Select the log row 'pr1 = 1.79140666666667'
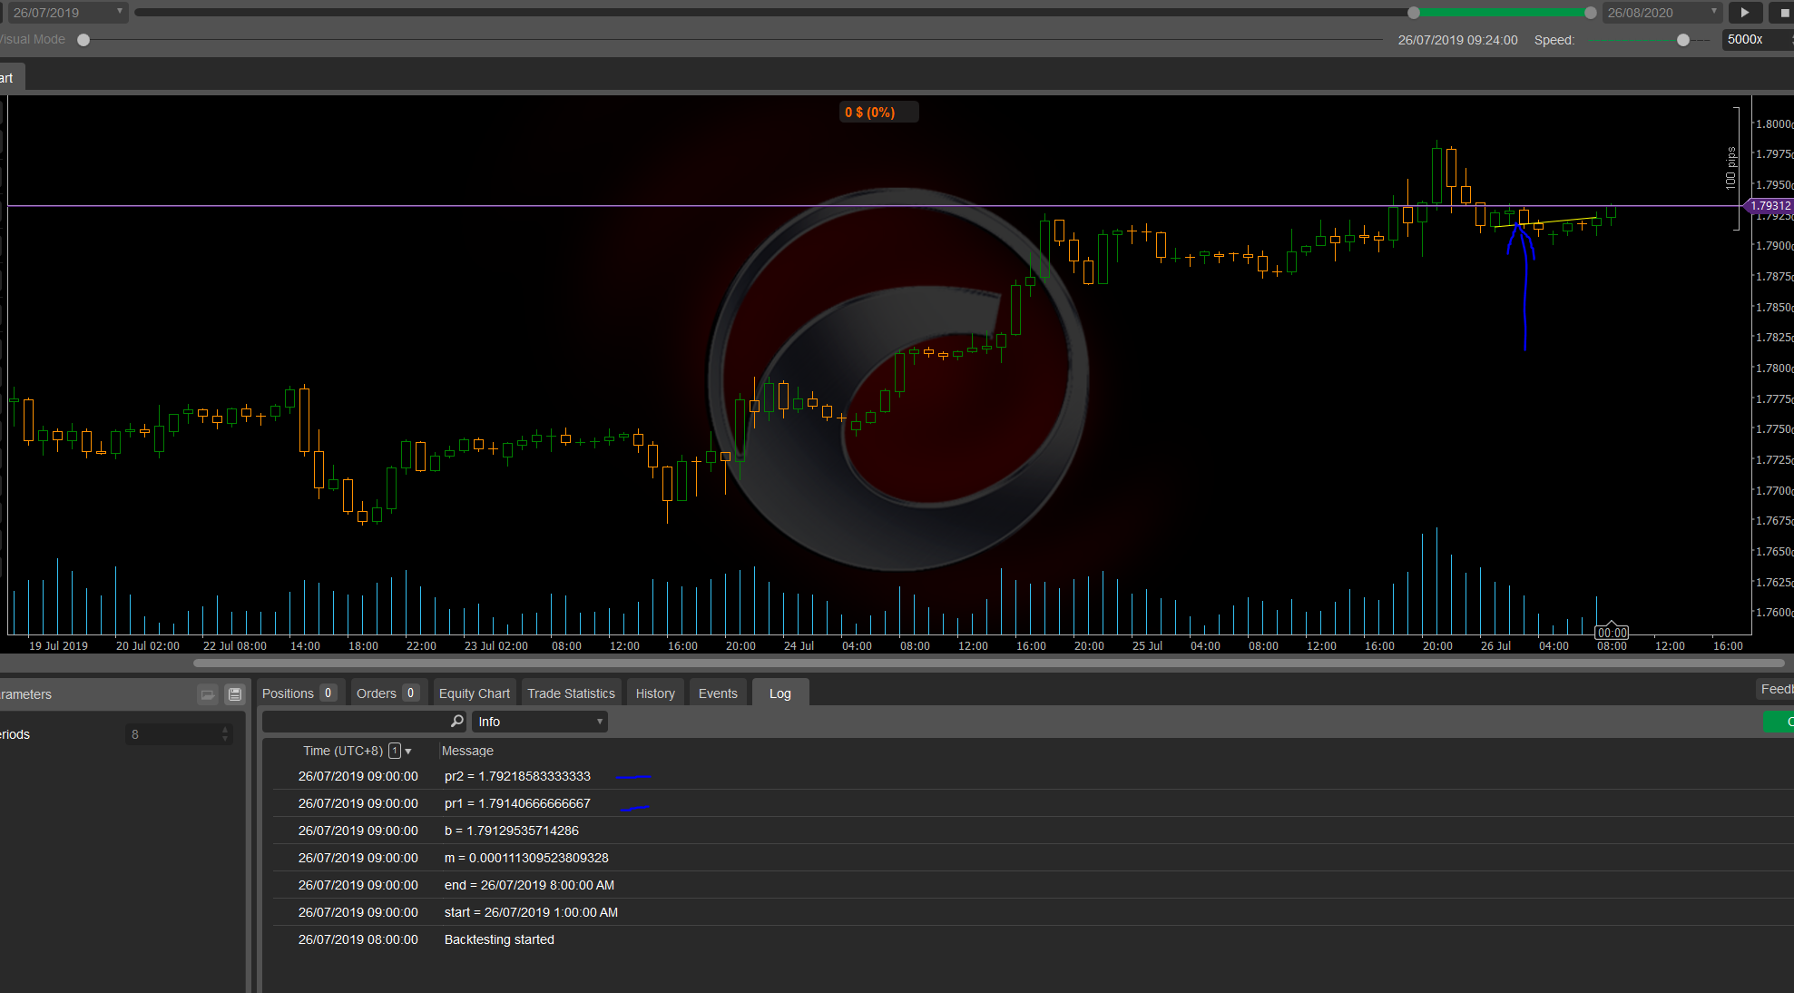This screenshot has height=993, width=1794. pos(1033,803)
